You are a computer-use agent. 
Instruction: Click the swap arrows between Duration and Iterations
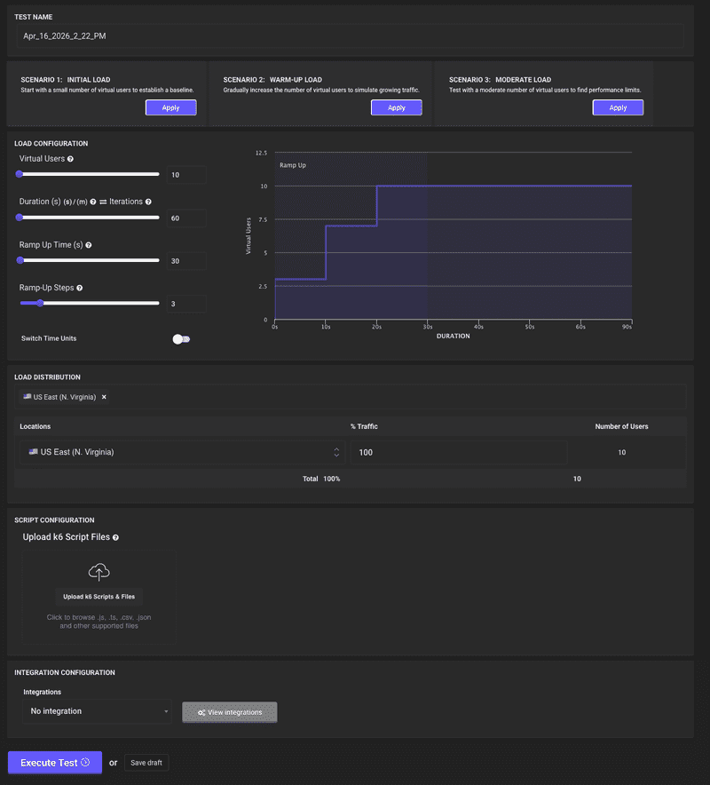coord(103,202)
